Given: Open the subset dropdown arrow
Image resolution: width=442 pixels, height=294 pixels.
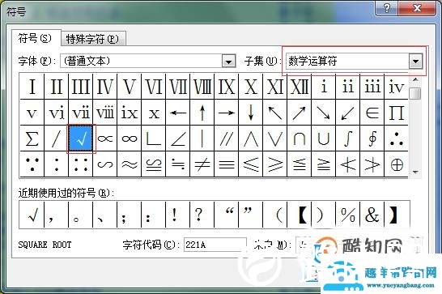Looking at the screenshot, I should [415, 61].
